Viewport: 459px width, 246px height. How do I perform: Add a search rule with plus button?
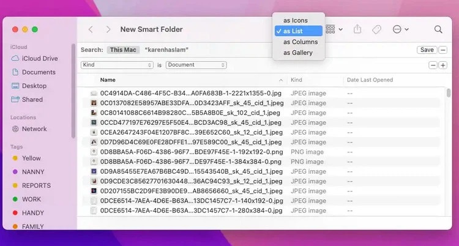[x=442, y=65]
